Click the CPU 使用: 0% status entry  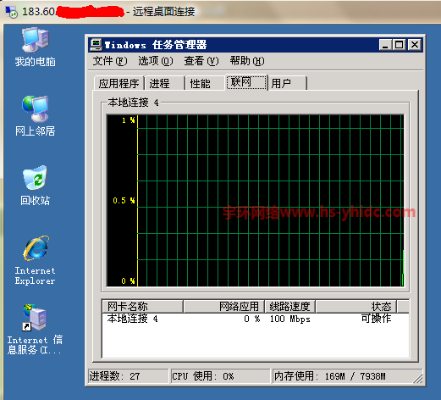[x=220, y=376]
